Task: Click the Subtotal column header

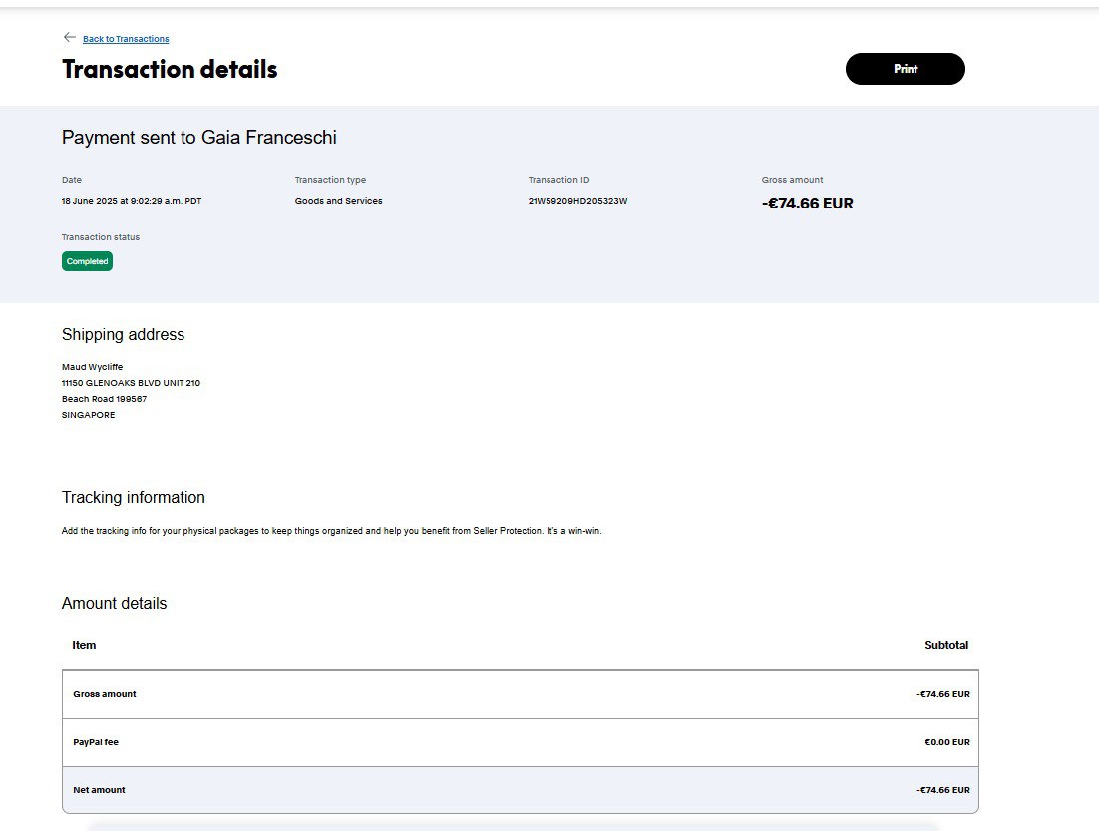Action: point(945,645)
